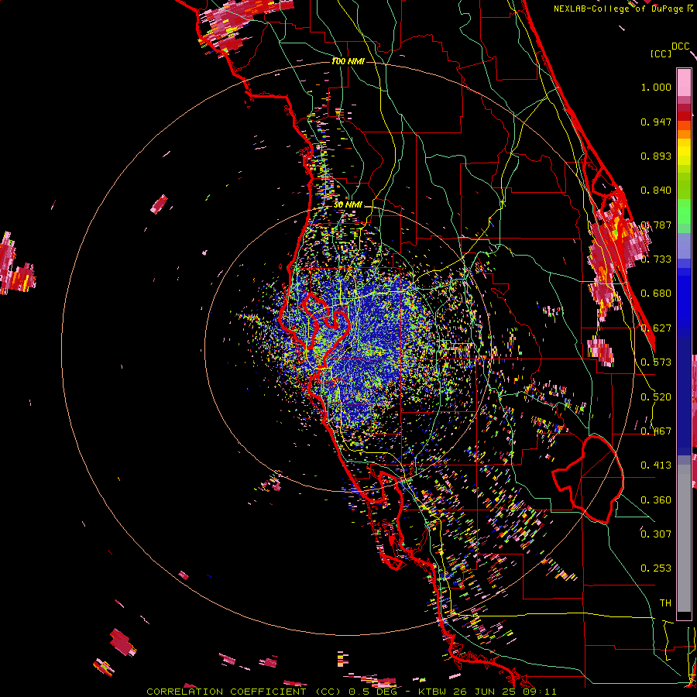Select the 0.360 scale value

pyautogui.click(x=656, y=500)
